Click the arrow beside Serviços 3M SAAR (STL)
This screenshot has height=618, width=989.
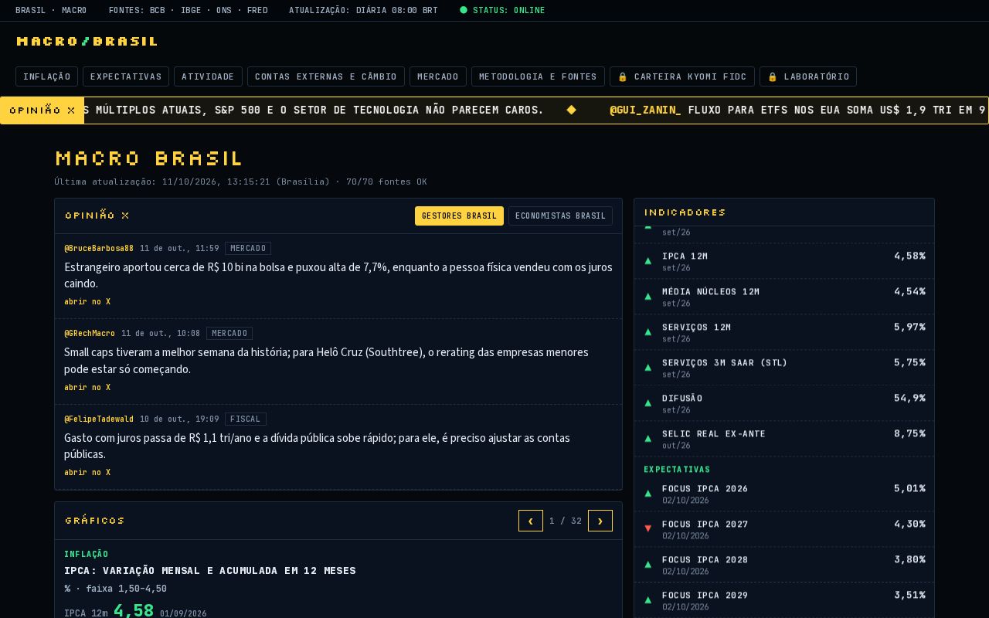[x=648, y=368]
